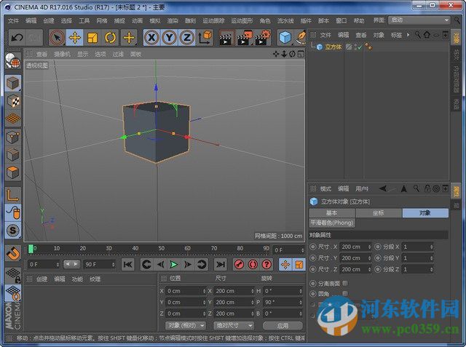This screenshot has width=466, height=347.
Task: Activate the Move tool
Action: (x=74, y=38)
